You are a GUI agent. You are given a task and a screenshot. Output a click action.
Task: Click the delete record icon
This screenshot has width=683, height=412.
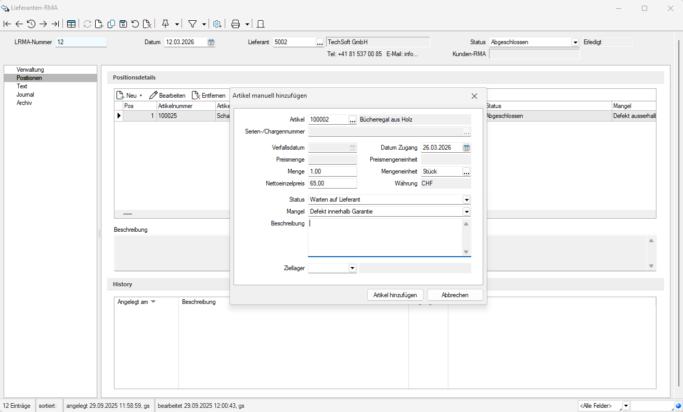coord(147,24)
